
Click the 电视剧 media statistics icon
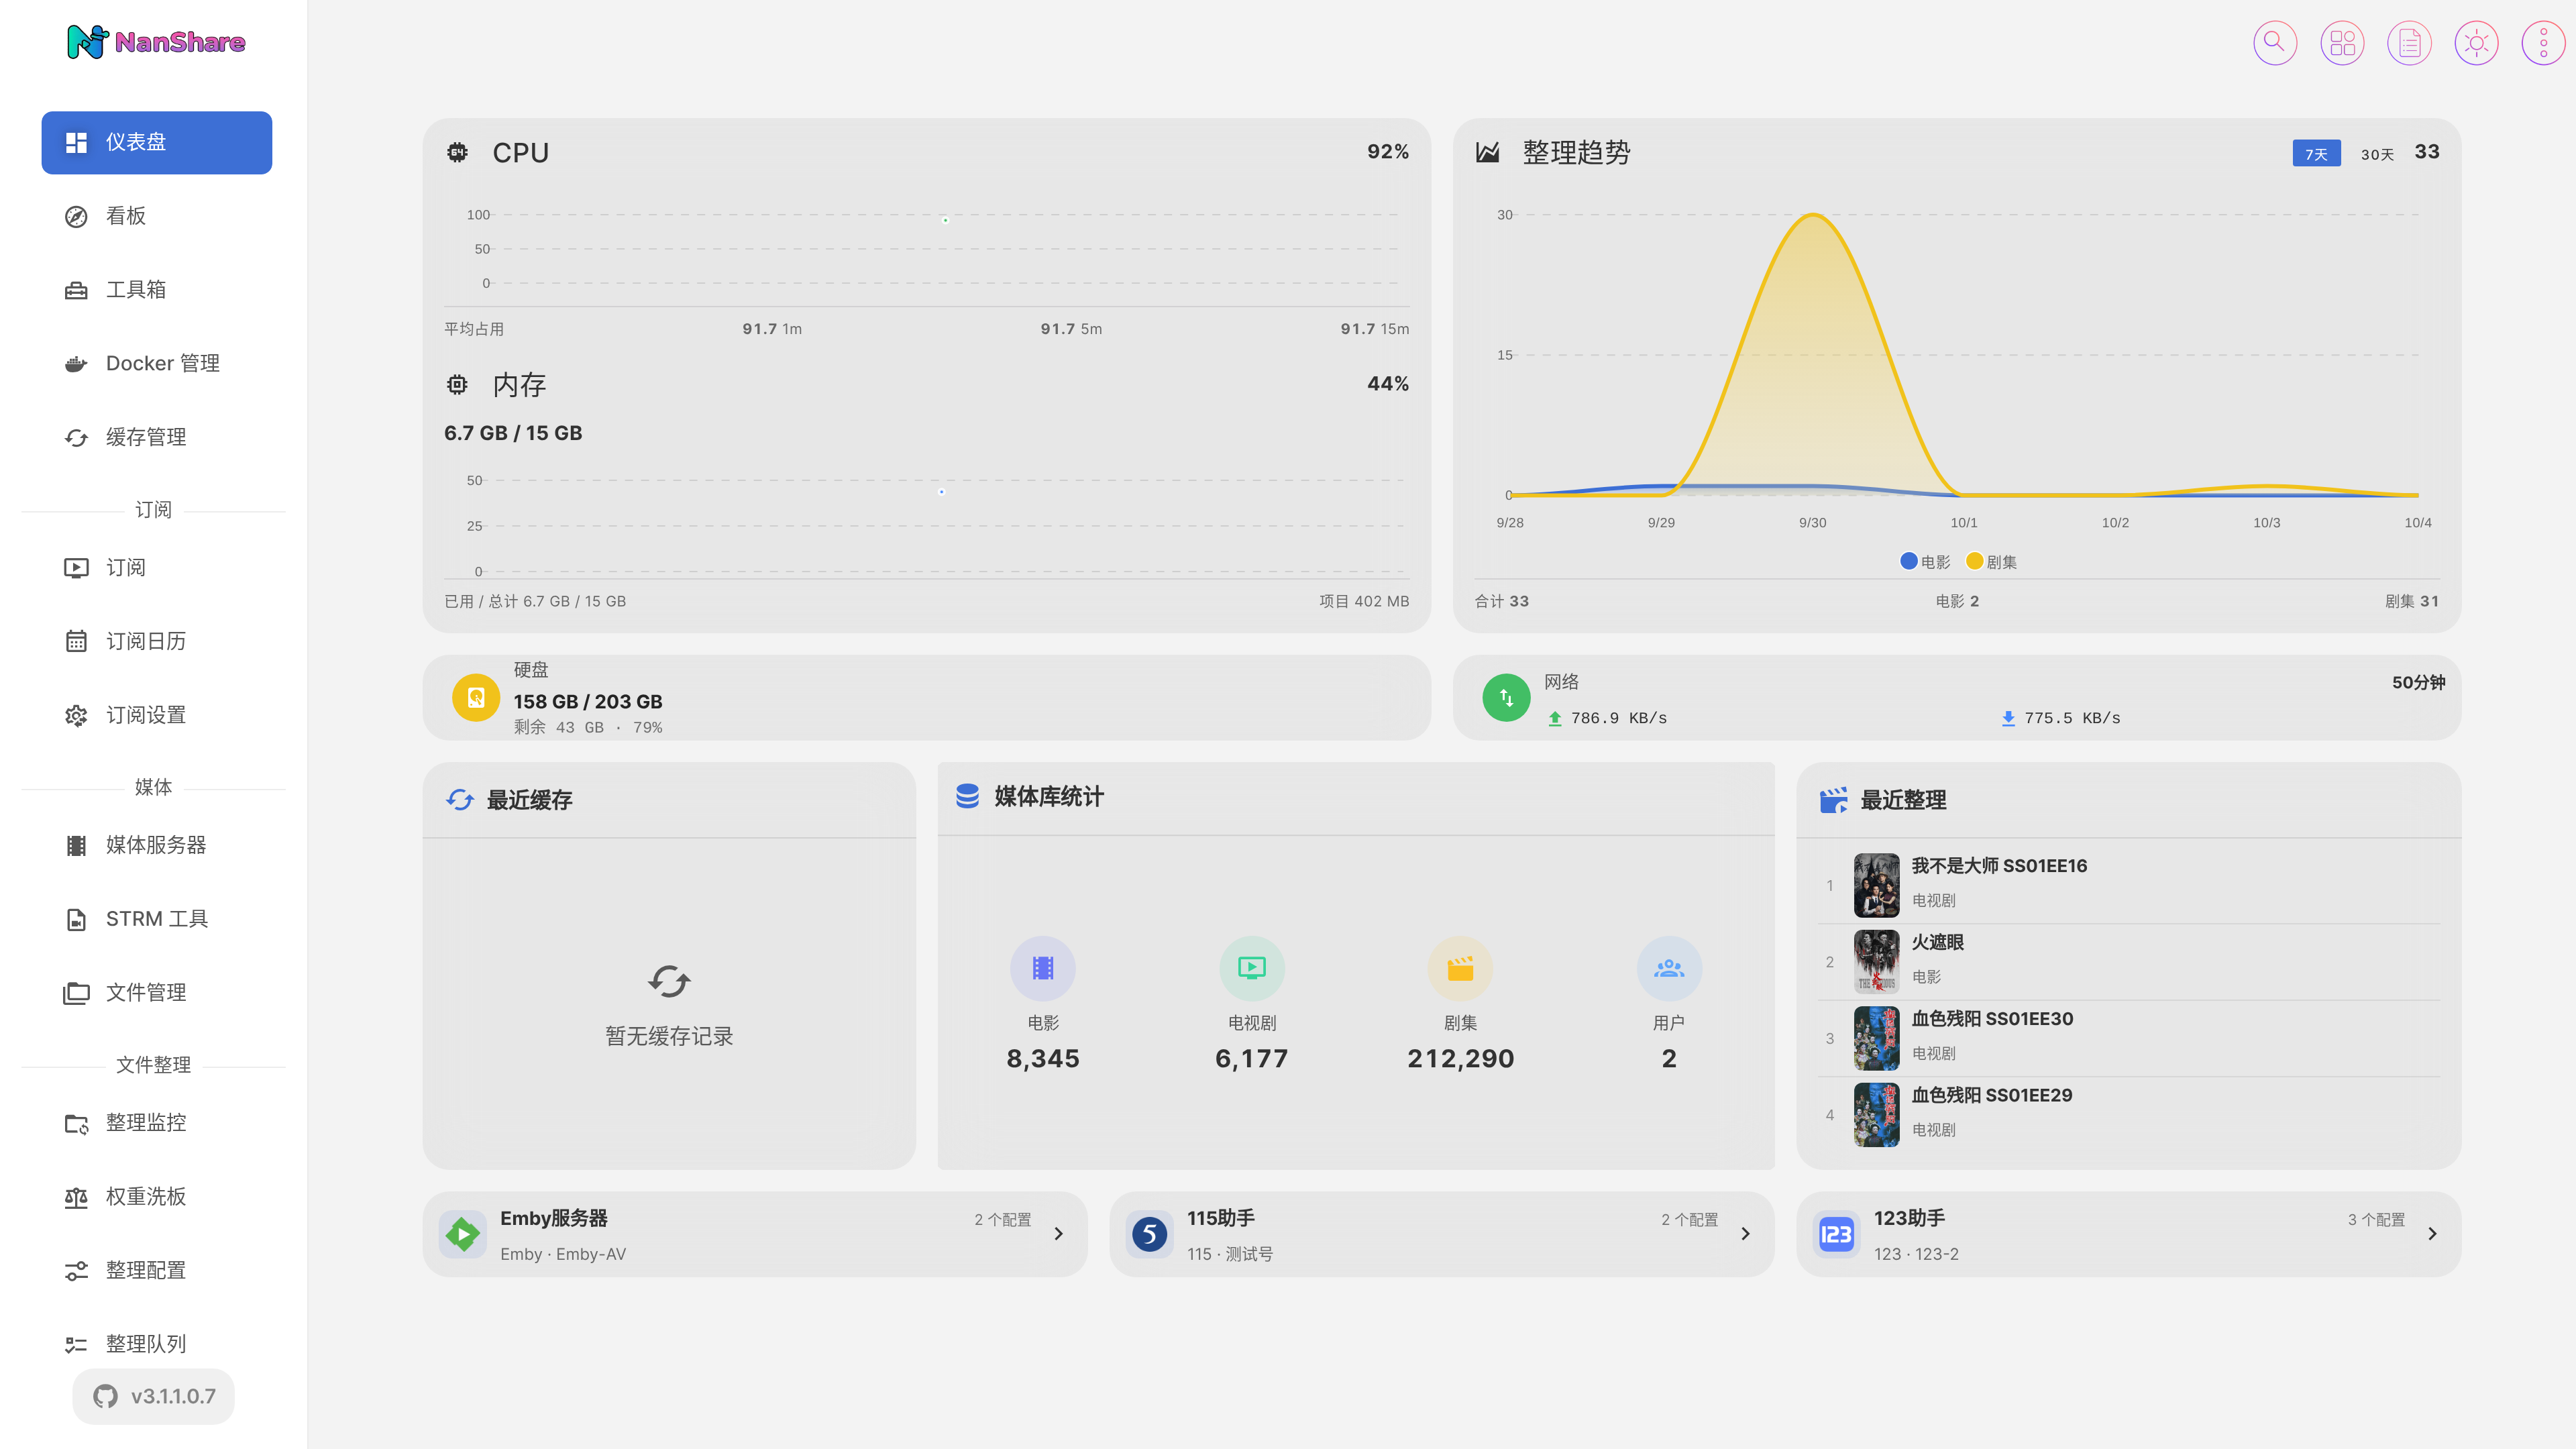pyautogui.click(x=1252, y=968)
